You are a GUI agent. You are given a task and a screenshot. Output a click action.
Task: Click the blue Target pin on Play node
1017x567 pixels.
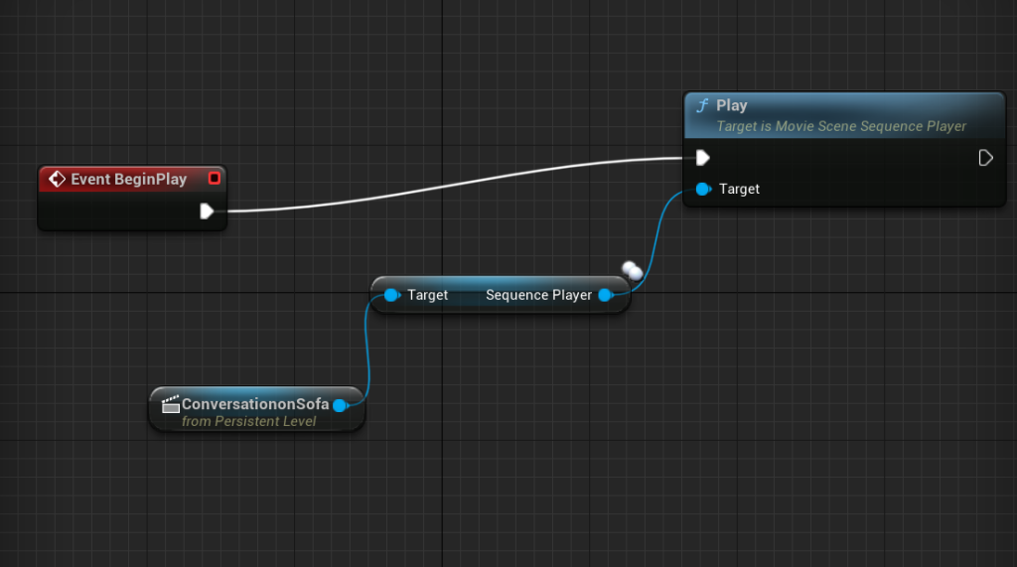(x=703, y=189)
